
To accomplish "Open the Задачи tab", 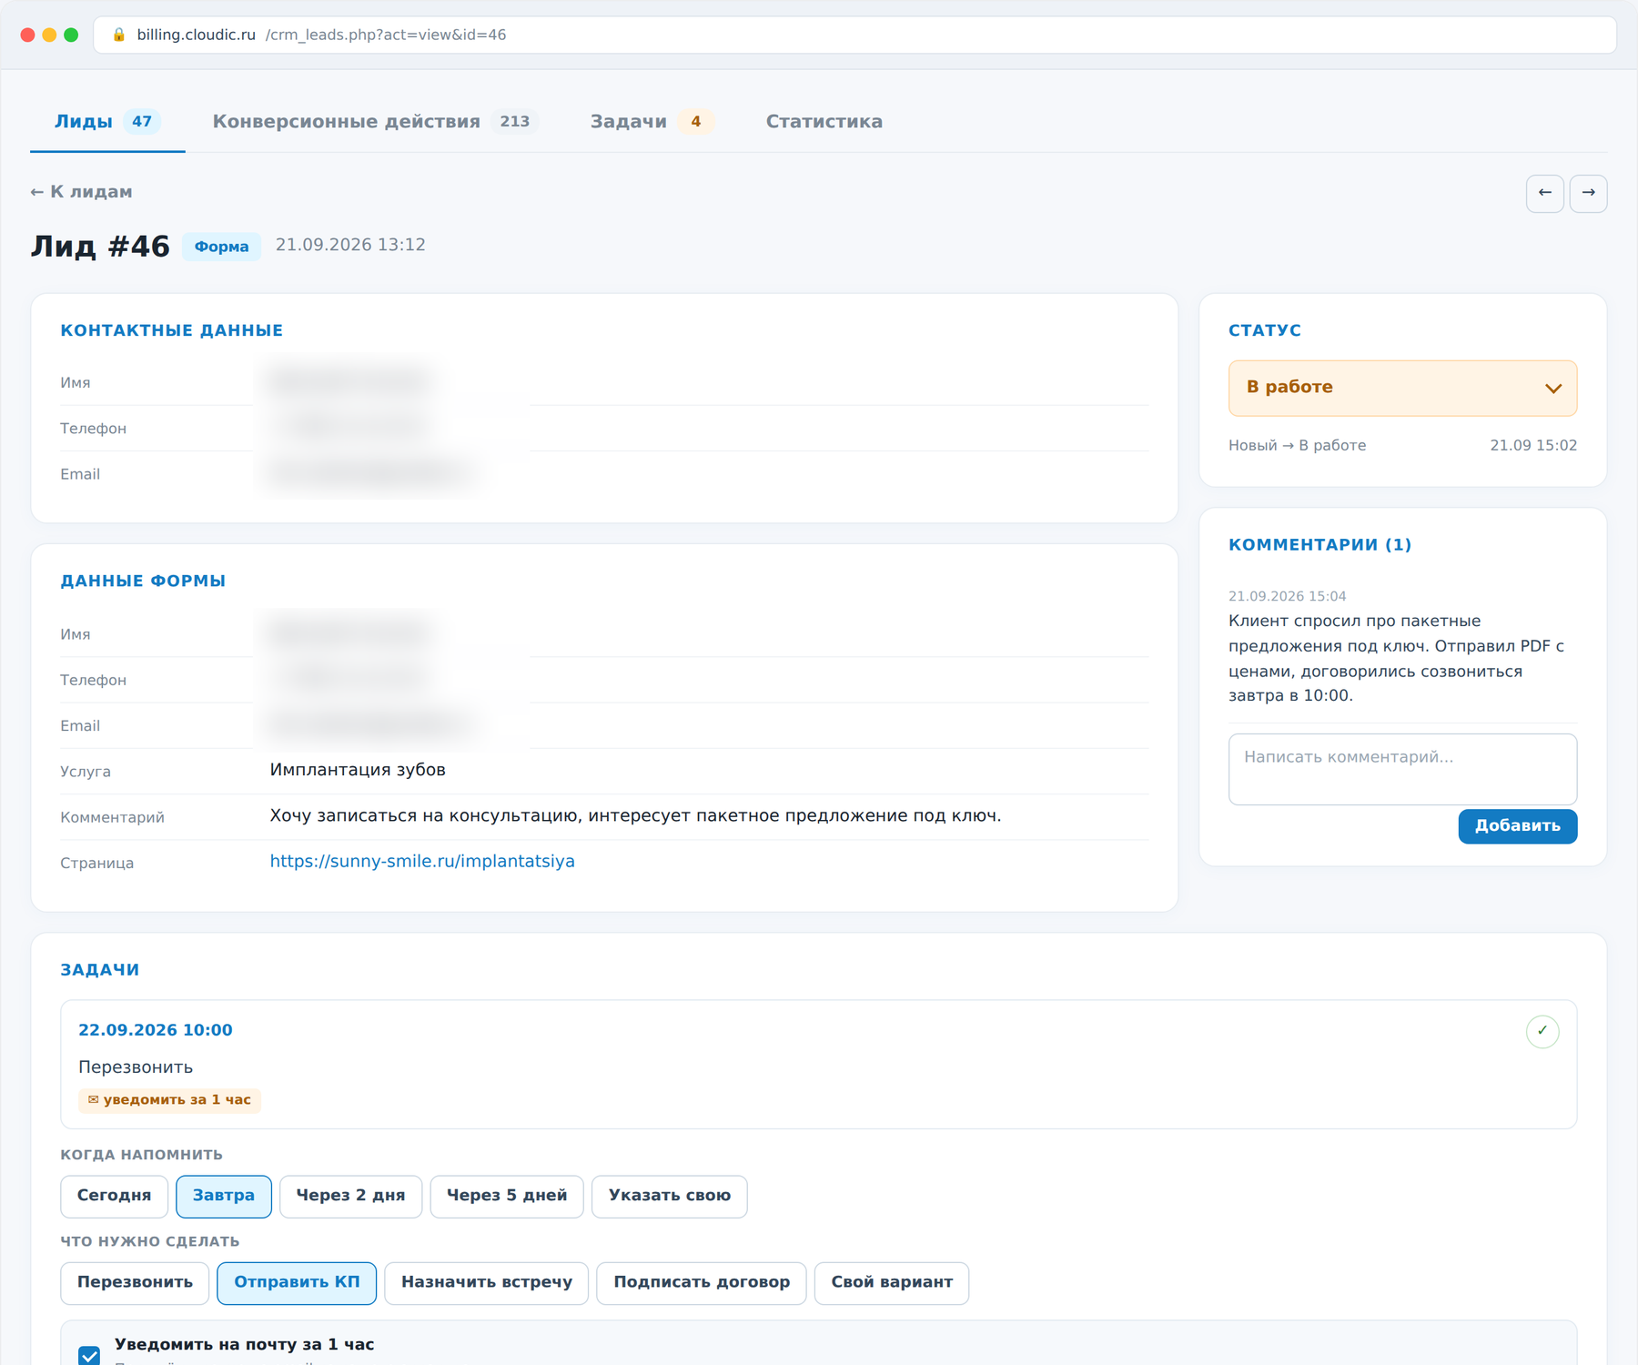I will (x=652, y=122).
